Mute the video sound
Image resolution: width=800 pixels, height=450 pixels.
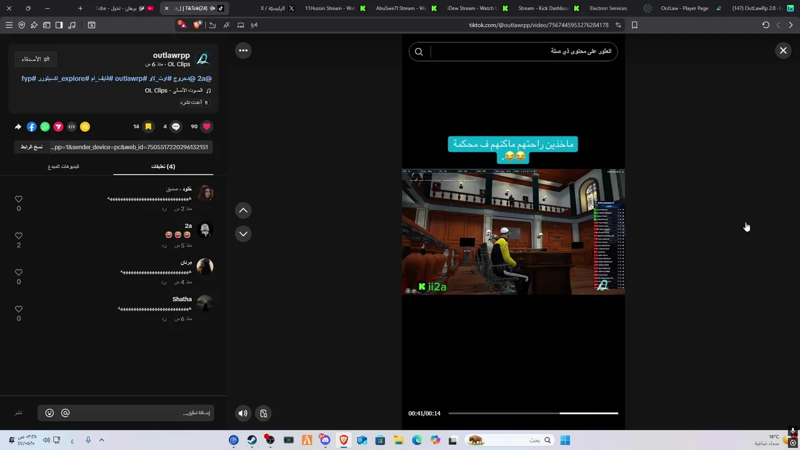[x=243, y=413]
